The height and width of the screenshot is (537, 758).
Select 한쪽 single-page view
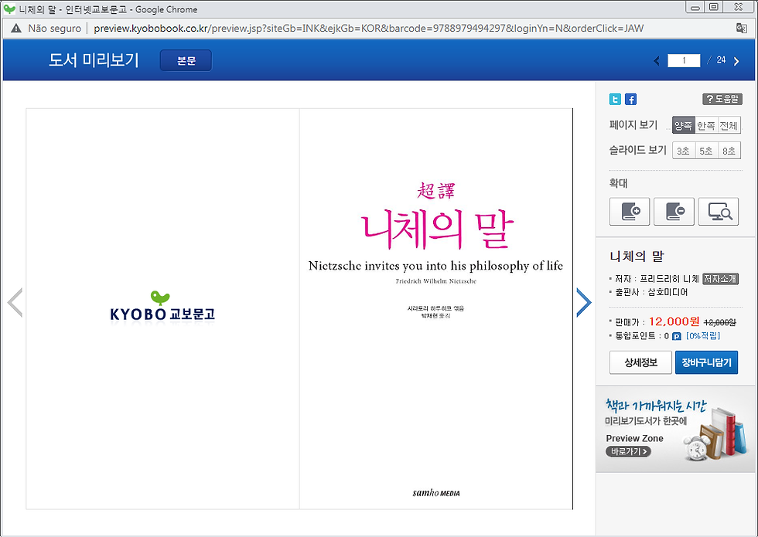pyautogui.click(x=705, y=125)
